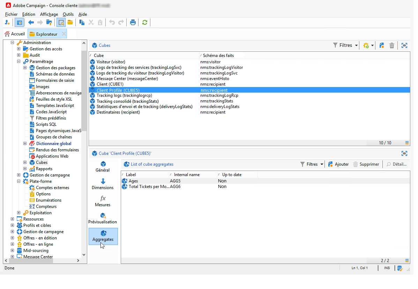Image resolution: width=418 pixels, height=289 pixels.
Task: Click the tree horizontal scrollbar right arrow
Action: tap(78, 260)
